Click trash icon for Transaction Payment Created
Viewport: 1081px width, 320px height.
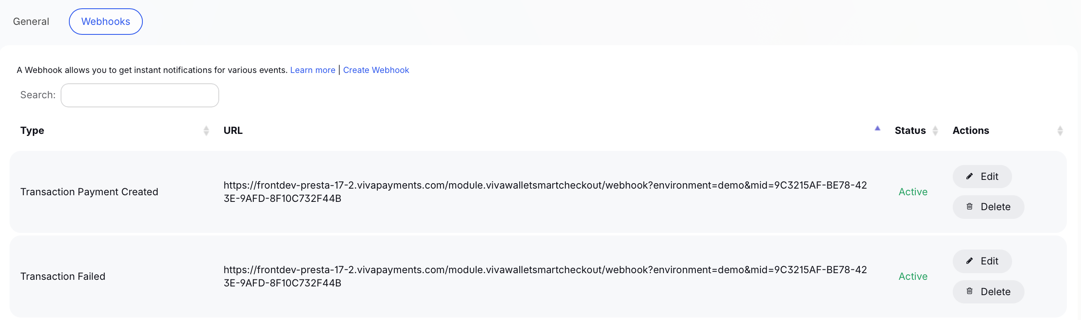(969, 206)
